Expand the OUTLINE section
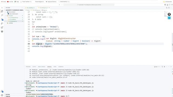This screenshot has width=173, height=97. coord(14,95)
